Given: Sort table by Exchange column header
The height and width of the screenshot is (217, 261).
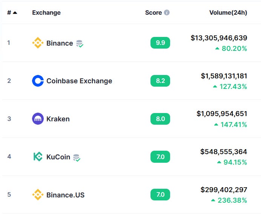Looking at the screenshot, I should point(46,12).
